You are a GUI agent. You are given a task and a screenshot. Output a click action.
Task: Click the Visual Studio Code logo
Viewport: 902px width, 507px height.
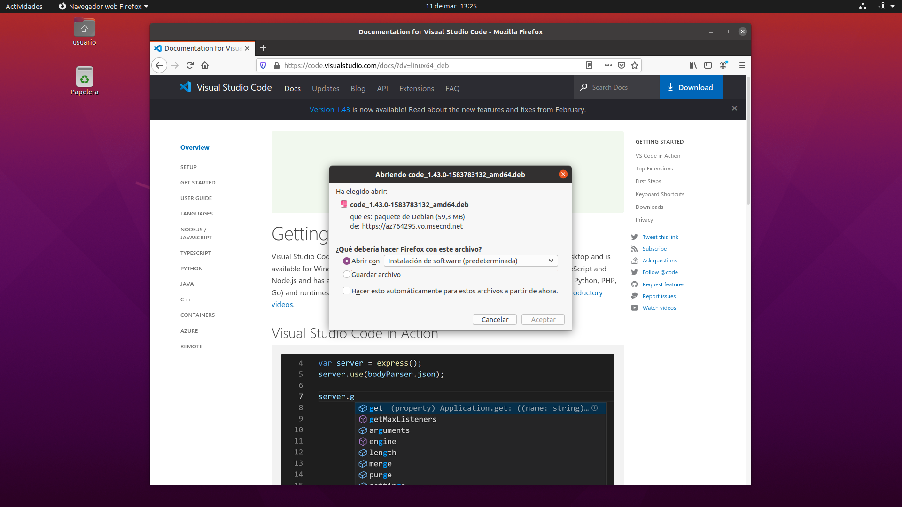tap(186, 87)
